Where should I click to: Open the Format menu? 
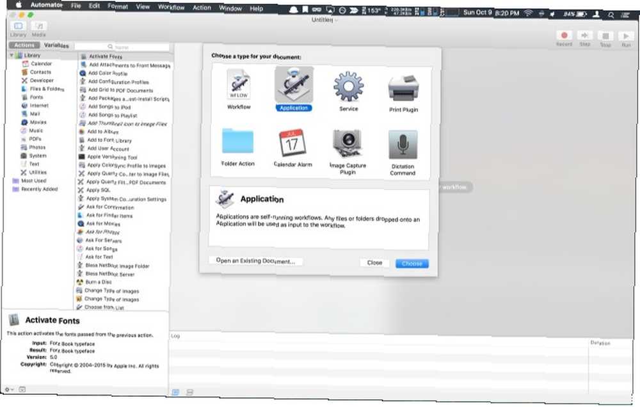[x=118, y=6]
